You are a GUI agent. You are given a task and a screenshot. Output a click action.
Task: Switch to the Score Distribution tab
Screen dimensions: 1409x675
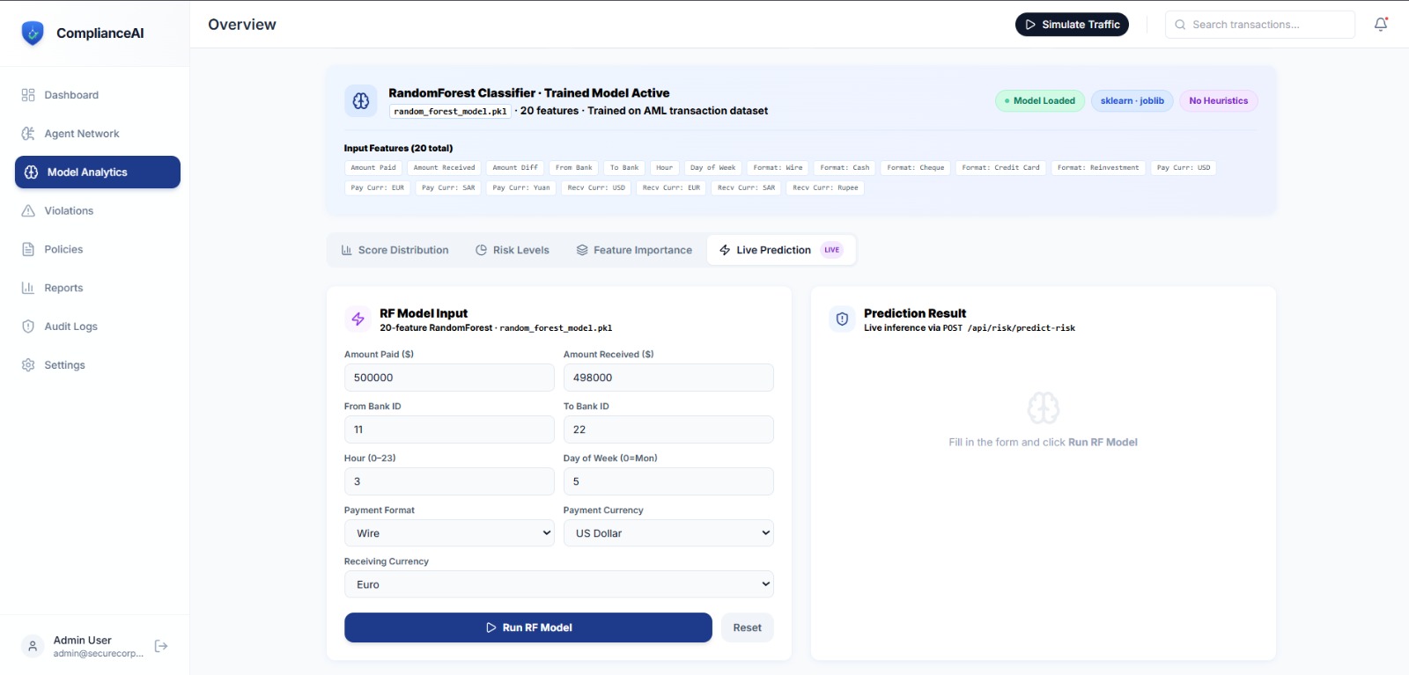[x=395, y=250]
